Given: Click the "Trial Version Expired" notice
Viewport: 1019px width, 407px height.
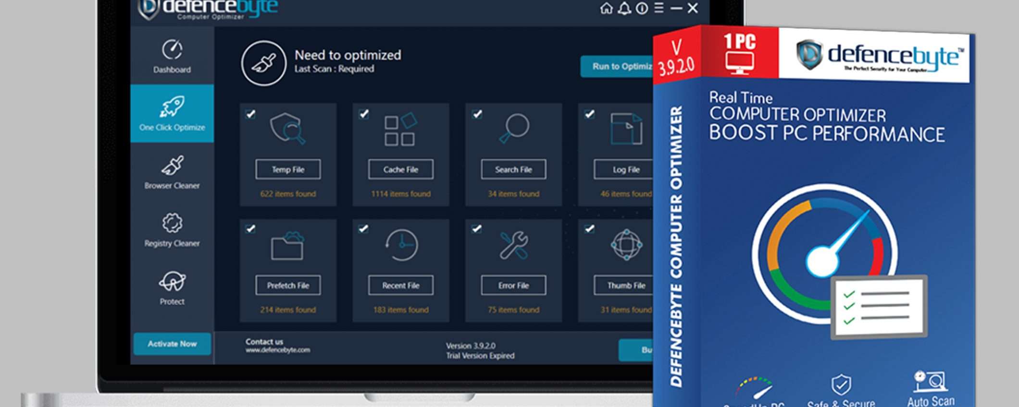Looking at the screenshot, I should pyautogui.click(x=480, y=356).
